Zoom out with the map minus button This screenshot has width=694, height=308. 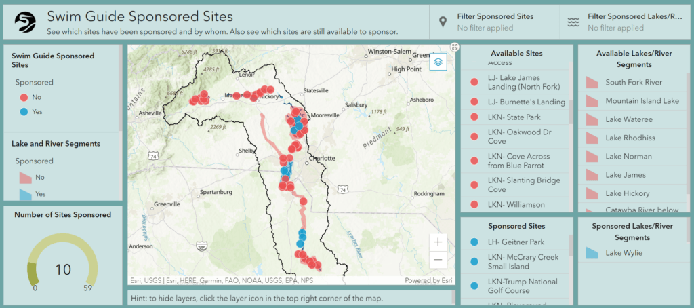tap(438, 260)
